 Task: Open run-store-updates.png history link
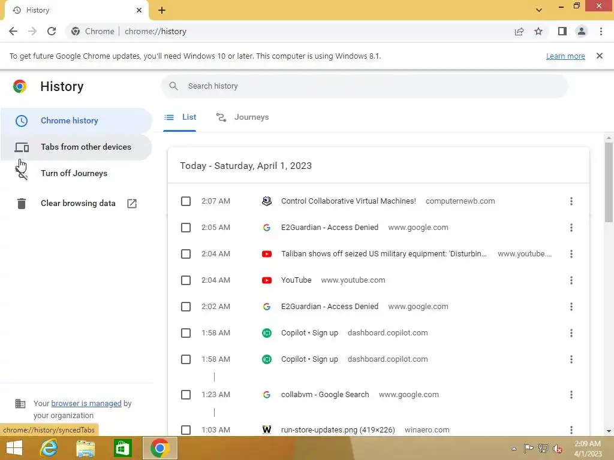pyautogui.click(x=338, y=430)
